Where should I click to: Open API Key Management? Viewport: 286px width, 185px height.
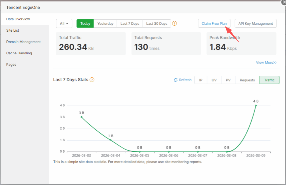point(256,24)
